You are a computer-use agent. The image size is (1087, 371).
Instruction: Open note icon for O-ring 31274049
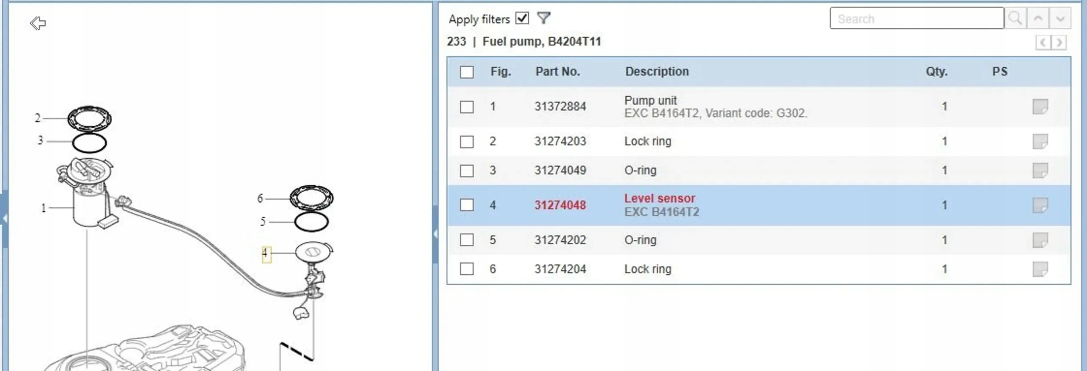(x=1040, y=171)
